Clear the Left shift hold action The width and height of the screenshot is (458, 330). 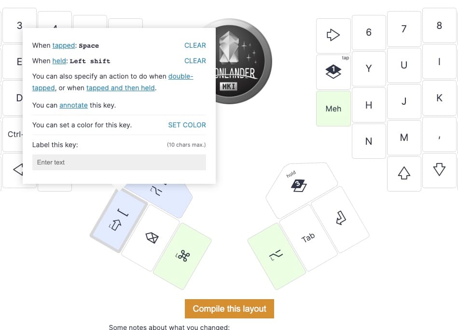[x=195, y=61]
